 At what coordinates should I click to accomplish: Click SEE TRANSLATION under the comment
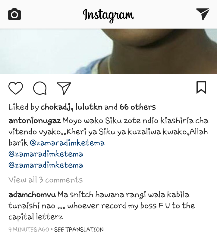coord(79,229)
